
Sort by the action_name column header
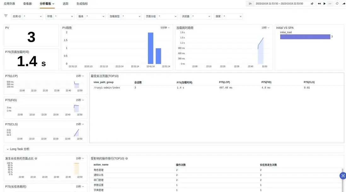(101, 165)
